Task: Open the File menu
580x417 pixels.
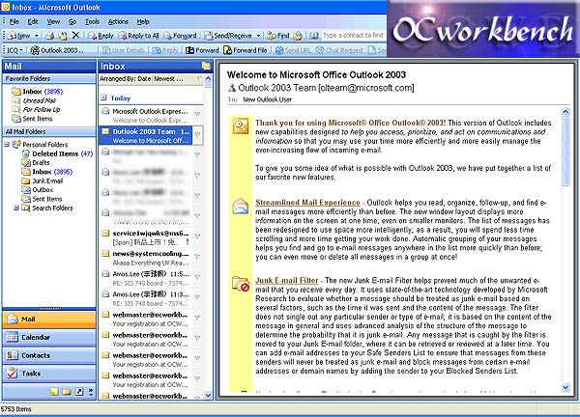Action: [x=14, y=22]
